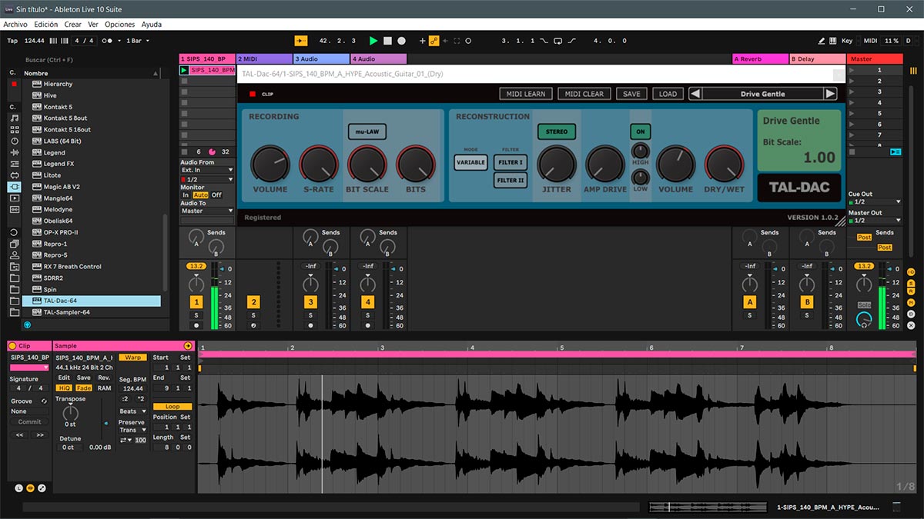This screenshot has width=924, height=519.
Task: Toggle the computer MIDI keyboard icon
Action: [x=834, y=41]
